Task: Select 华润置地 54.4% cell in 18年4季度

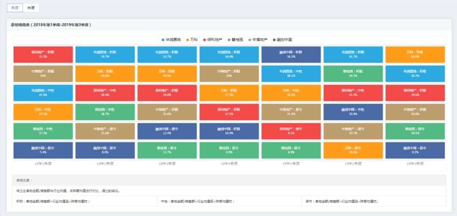Action: [x=229, y=55]
